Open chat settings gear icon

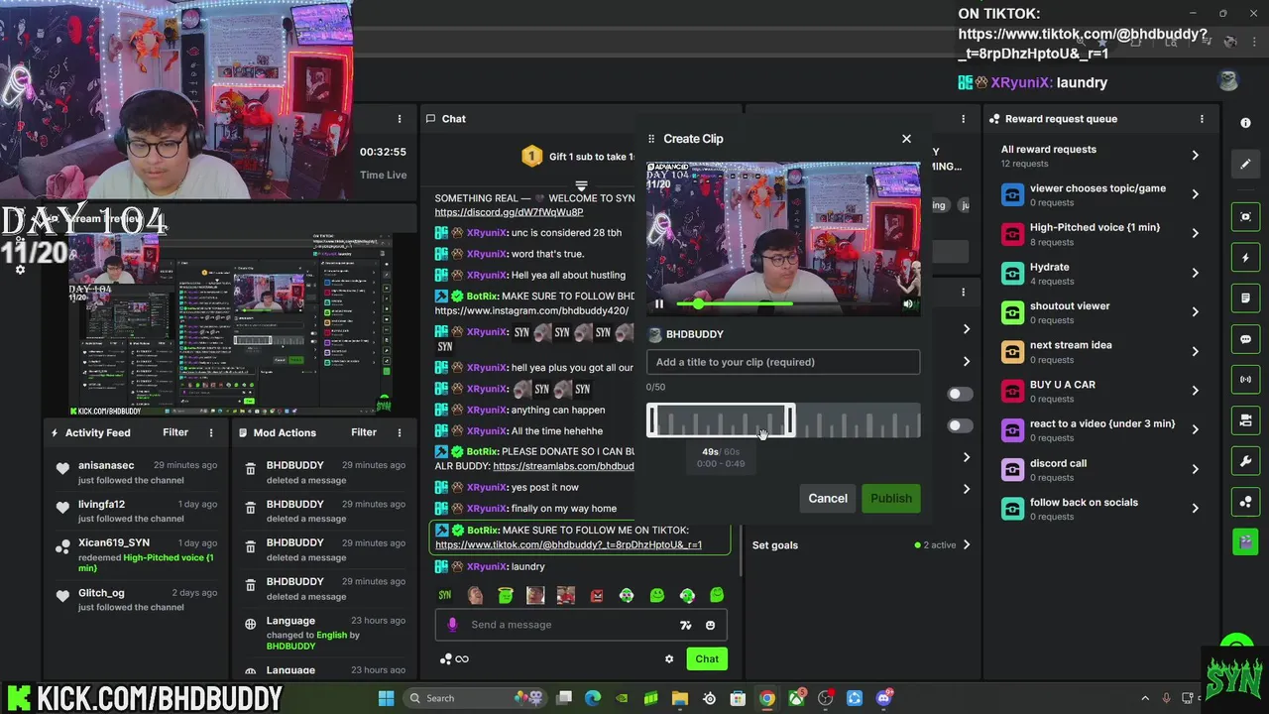(669, 658)
